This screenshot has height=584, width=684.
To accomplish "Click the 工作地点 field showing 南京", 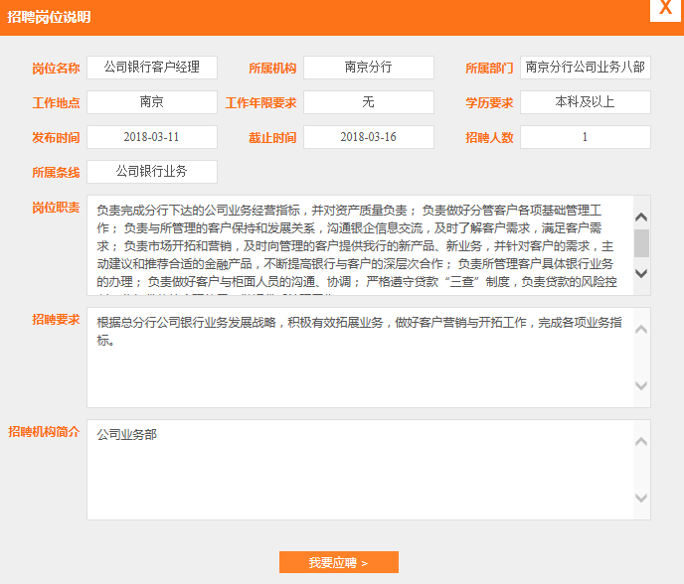I will 151,102.
